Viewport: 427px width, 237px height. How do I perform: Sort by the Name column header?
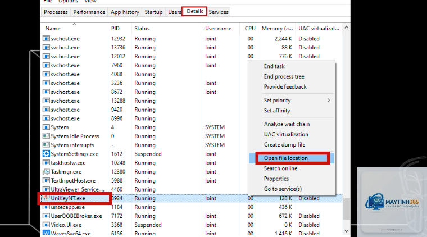click(53, 28)
